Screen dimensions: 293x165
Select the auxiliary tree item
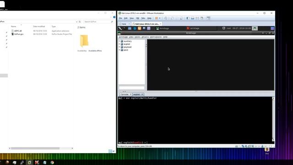pos(128,41)
